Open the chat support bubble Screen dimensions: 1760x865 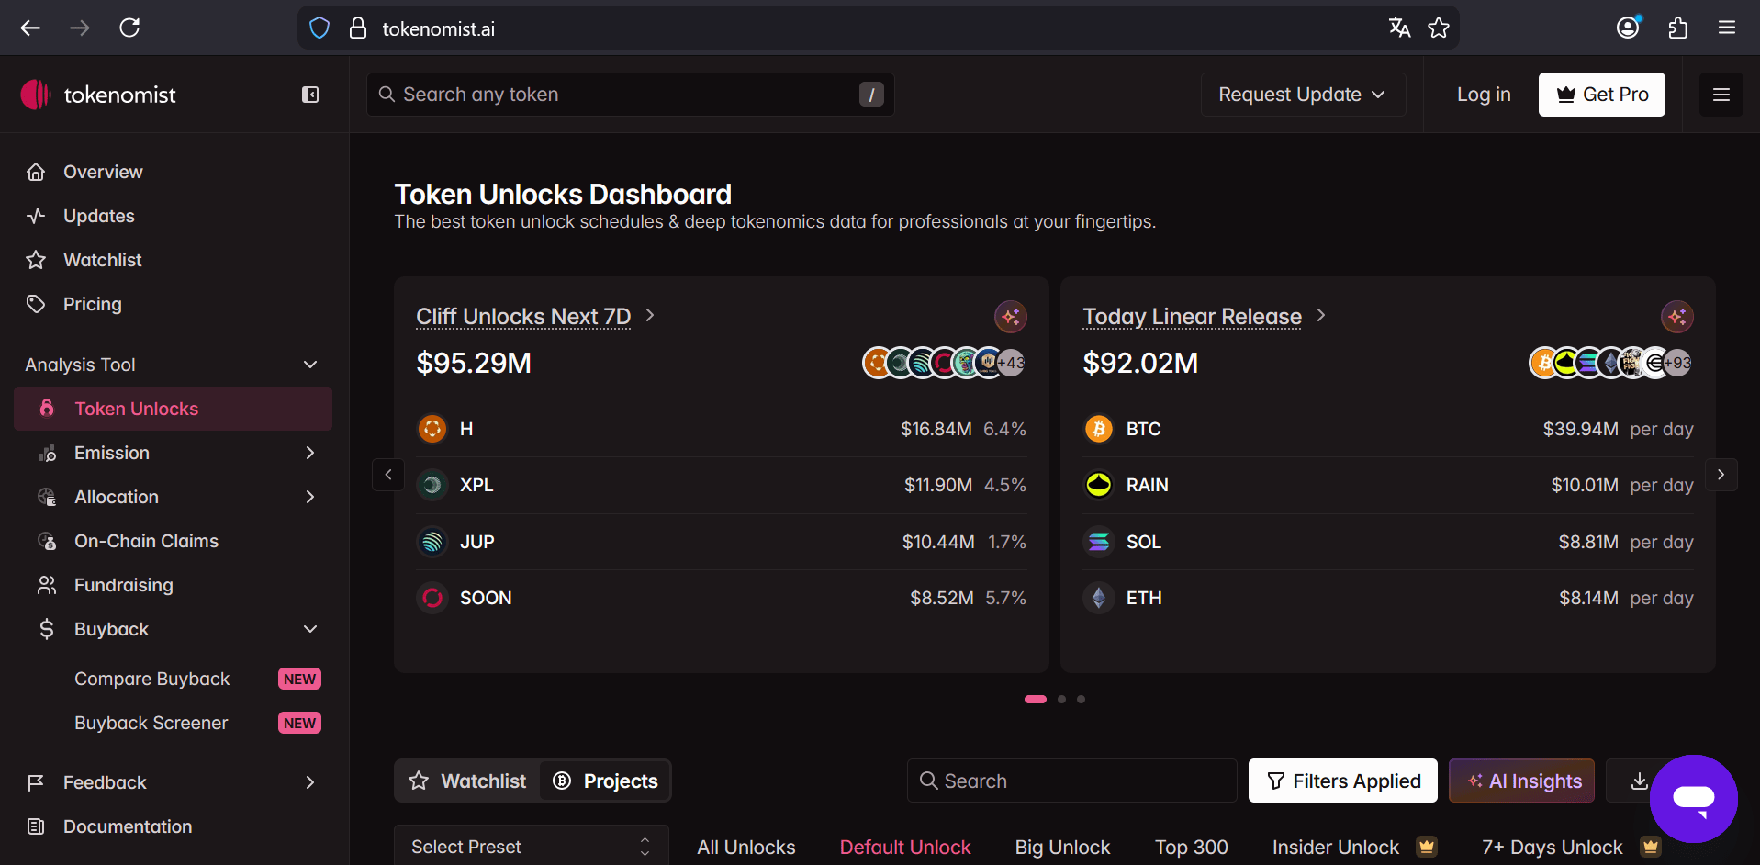click(x=1694, y=798)
